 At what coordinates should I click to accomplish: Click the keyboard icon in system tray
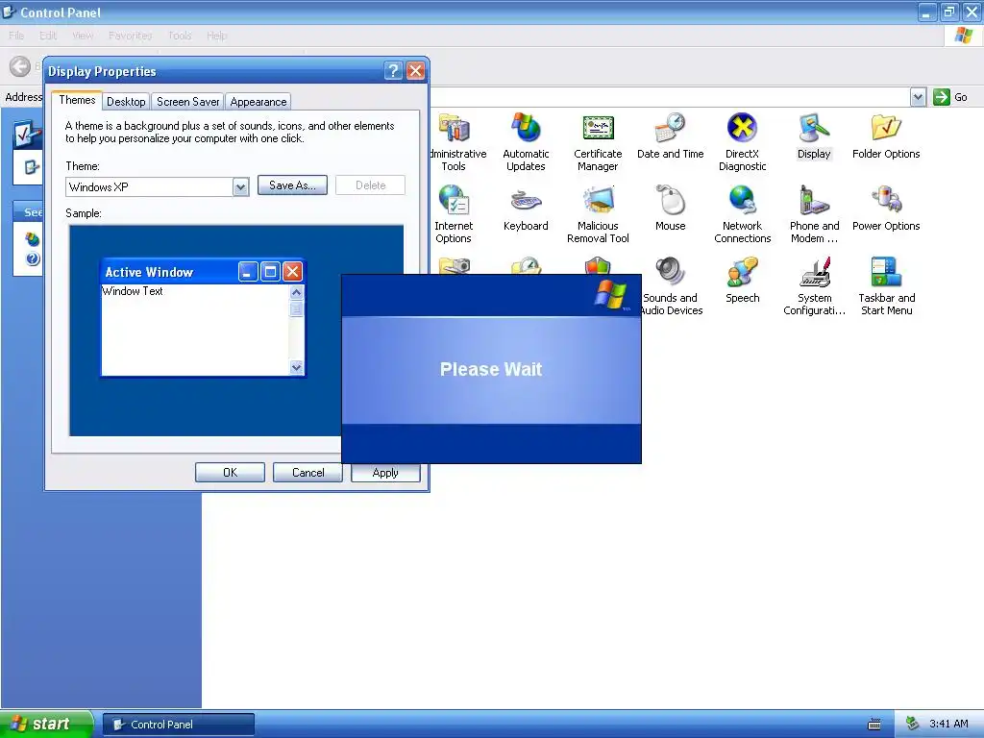coord(873,725)
